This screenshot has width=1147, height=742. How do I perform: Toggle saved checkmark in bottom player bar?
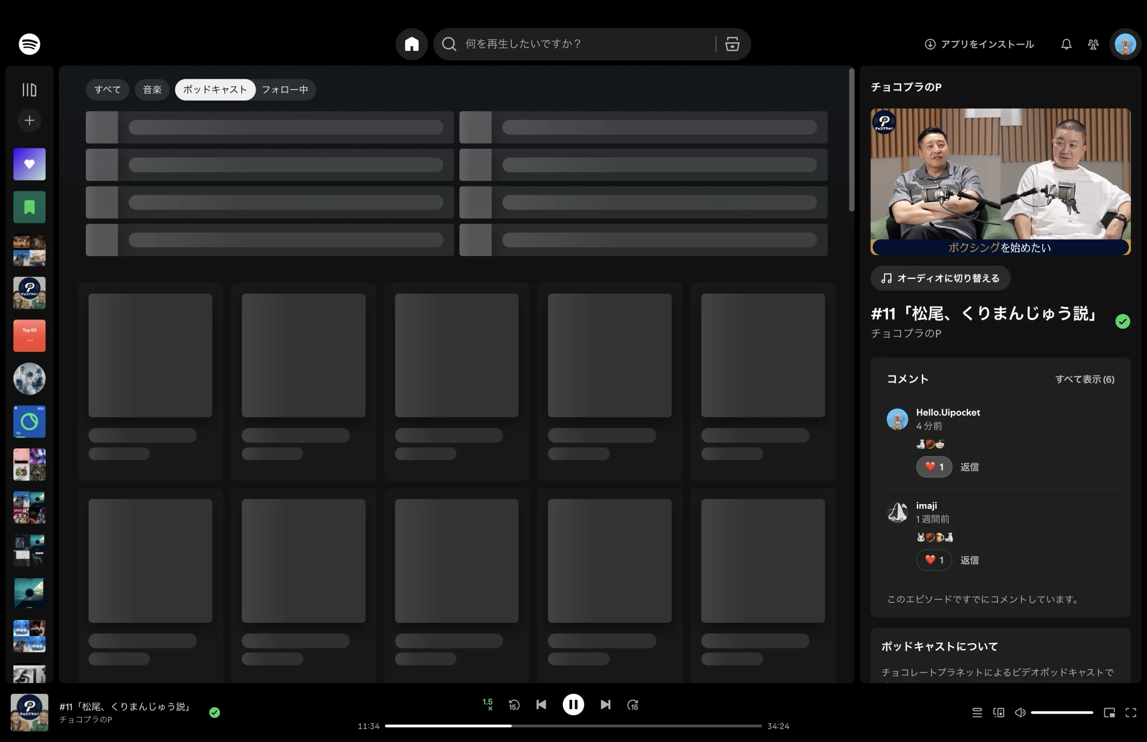coord(214,713)
